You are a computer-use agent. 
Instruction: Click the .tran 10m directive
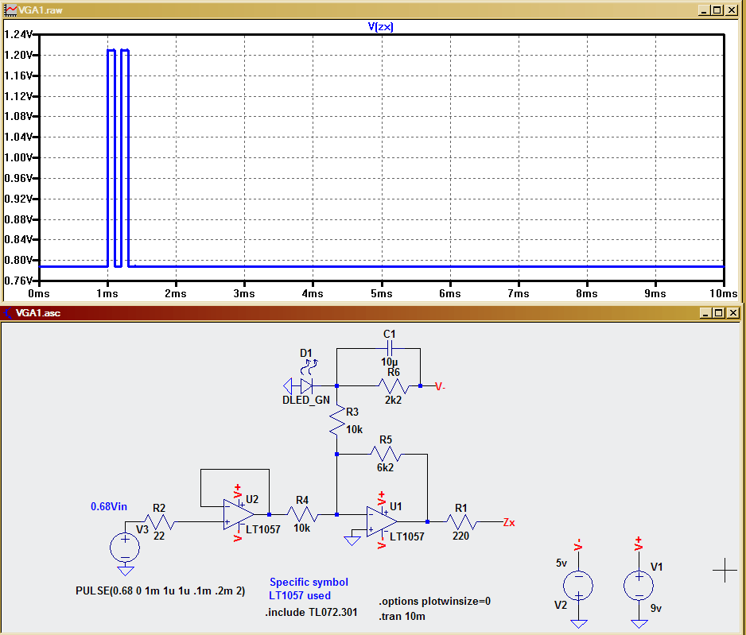click(x=402, y=617)
